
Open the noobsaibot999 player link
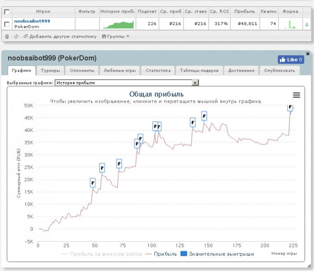point(32,21)
